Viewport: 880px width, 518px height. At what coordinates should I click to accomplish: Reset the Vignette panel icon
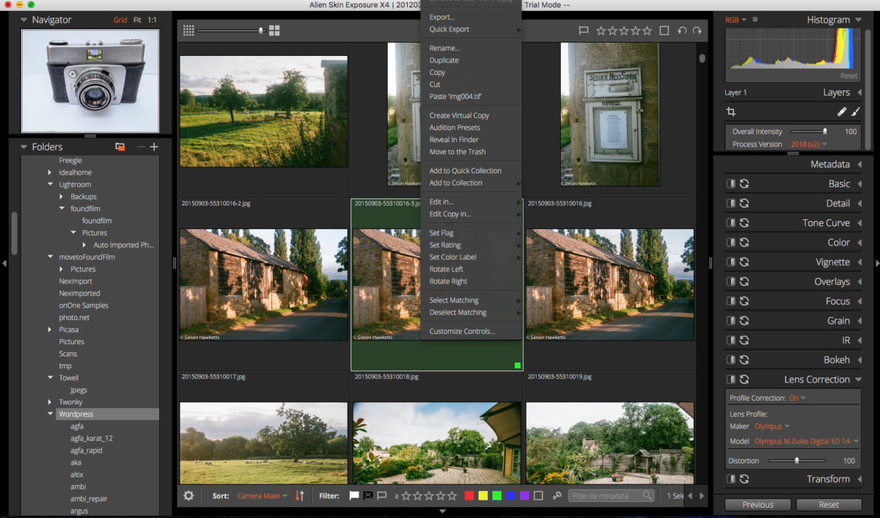[744, 262]
